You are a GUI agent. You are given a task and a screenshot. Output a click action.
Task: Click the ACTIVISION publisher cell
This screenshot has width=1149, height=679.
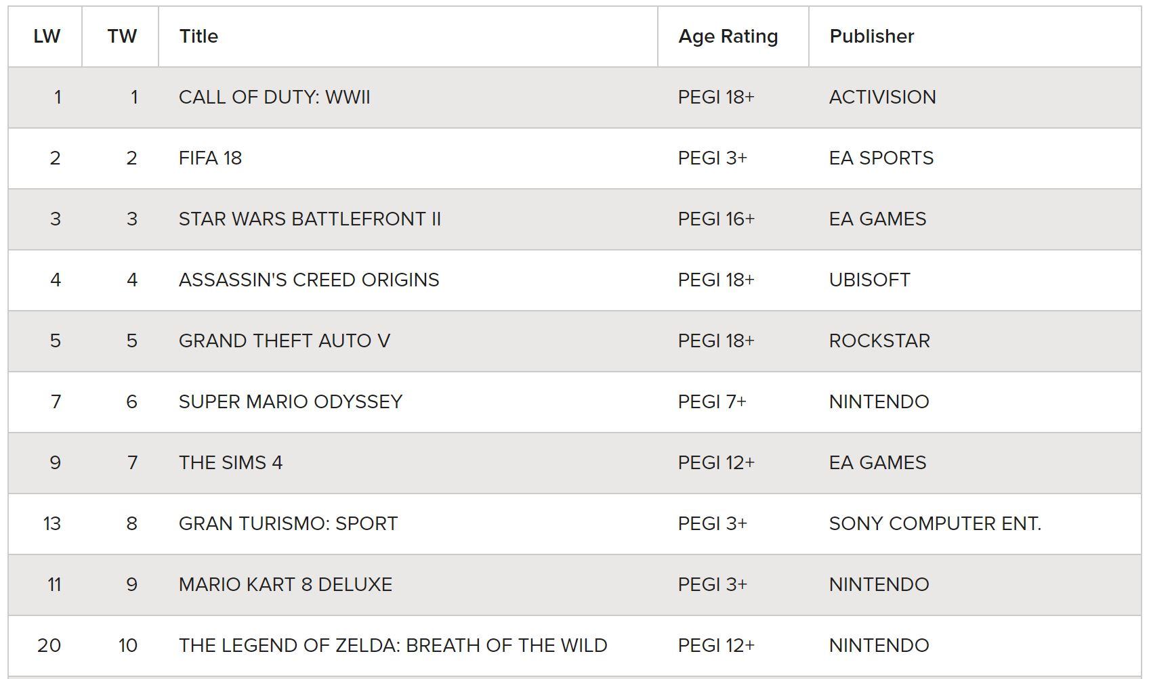[882, 97]
